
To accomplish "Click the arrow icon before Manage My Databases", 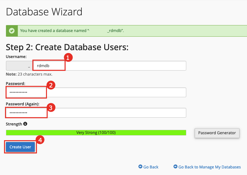I will (x=175, y=167).
